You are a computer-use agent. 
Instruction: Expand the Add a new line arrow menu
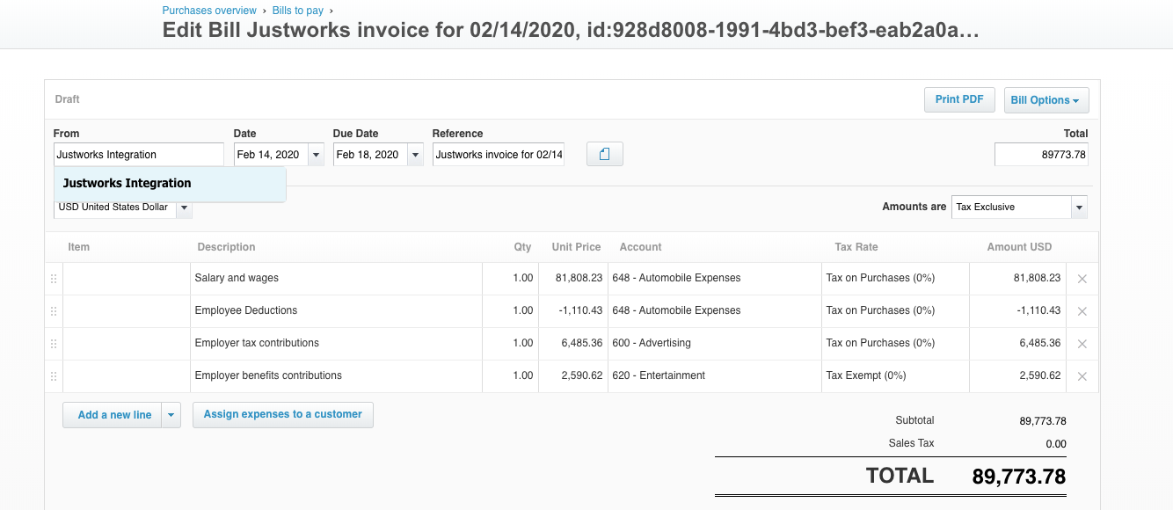coord(171,415)
